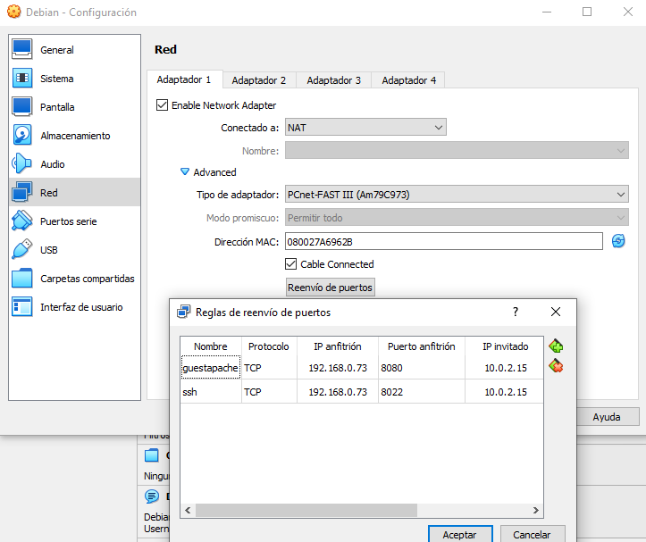
Task: Open the Sistema settings section
Action: 74,79
